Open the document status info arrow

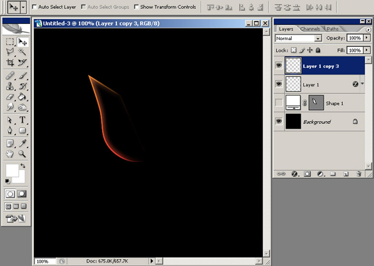152,261
